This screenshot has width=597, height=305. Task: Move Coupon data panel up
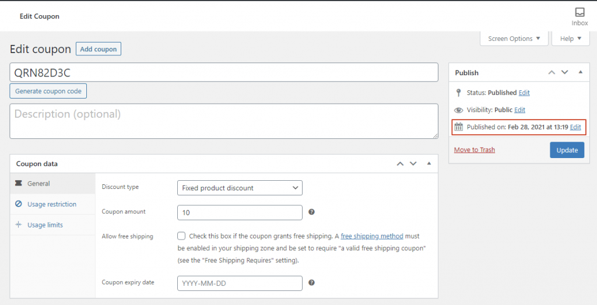(x=400, y=164)
